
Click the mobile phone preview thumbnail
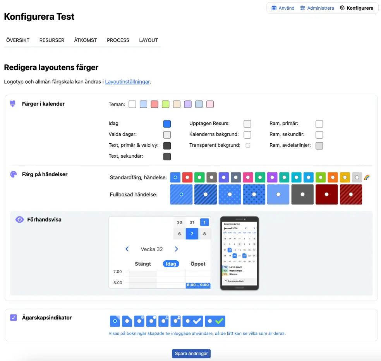(239, 253)
